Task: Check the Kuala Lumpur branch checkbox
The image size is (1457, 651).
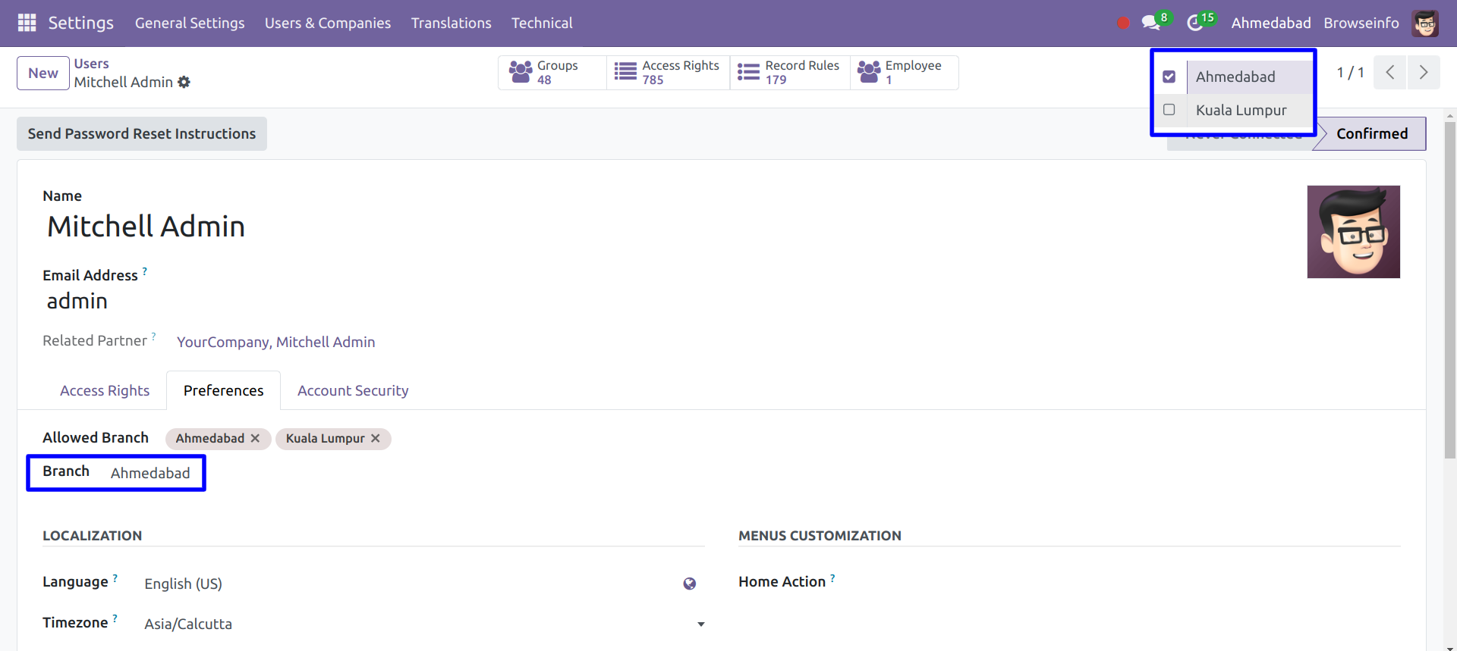Action: pyautogui.click(x=1169, y=110)
